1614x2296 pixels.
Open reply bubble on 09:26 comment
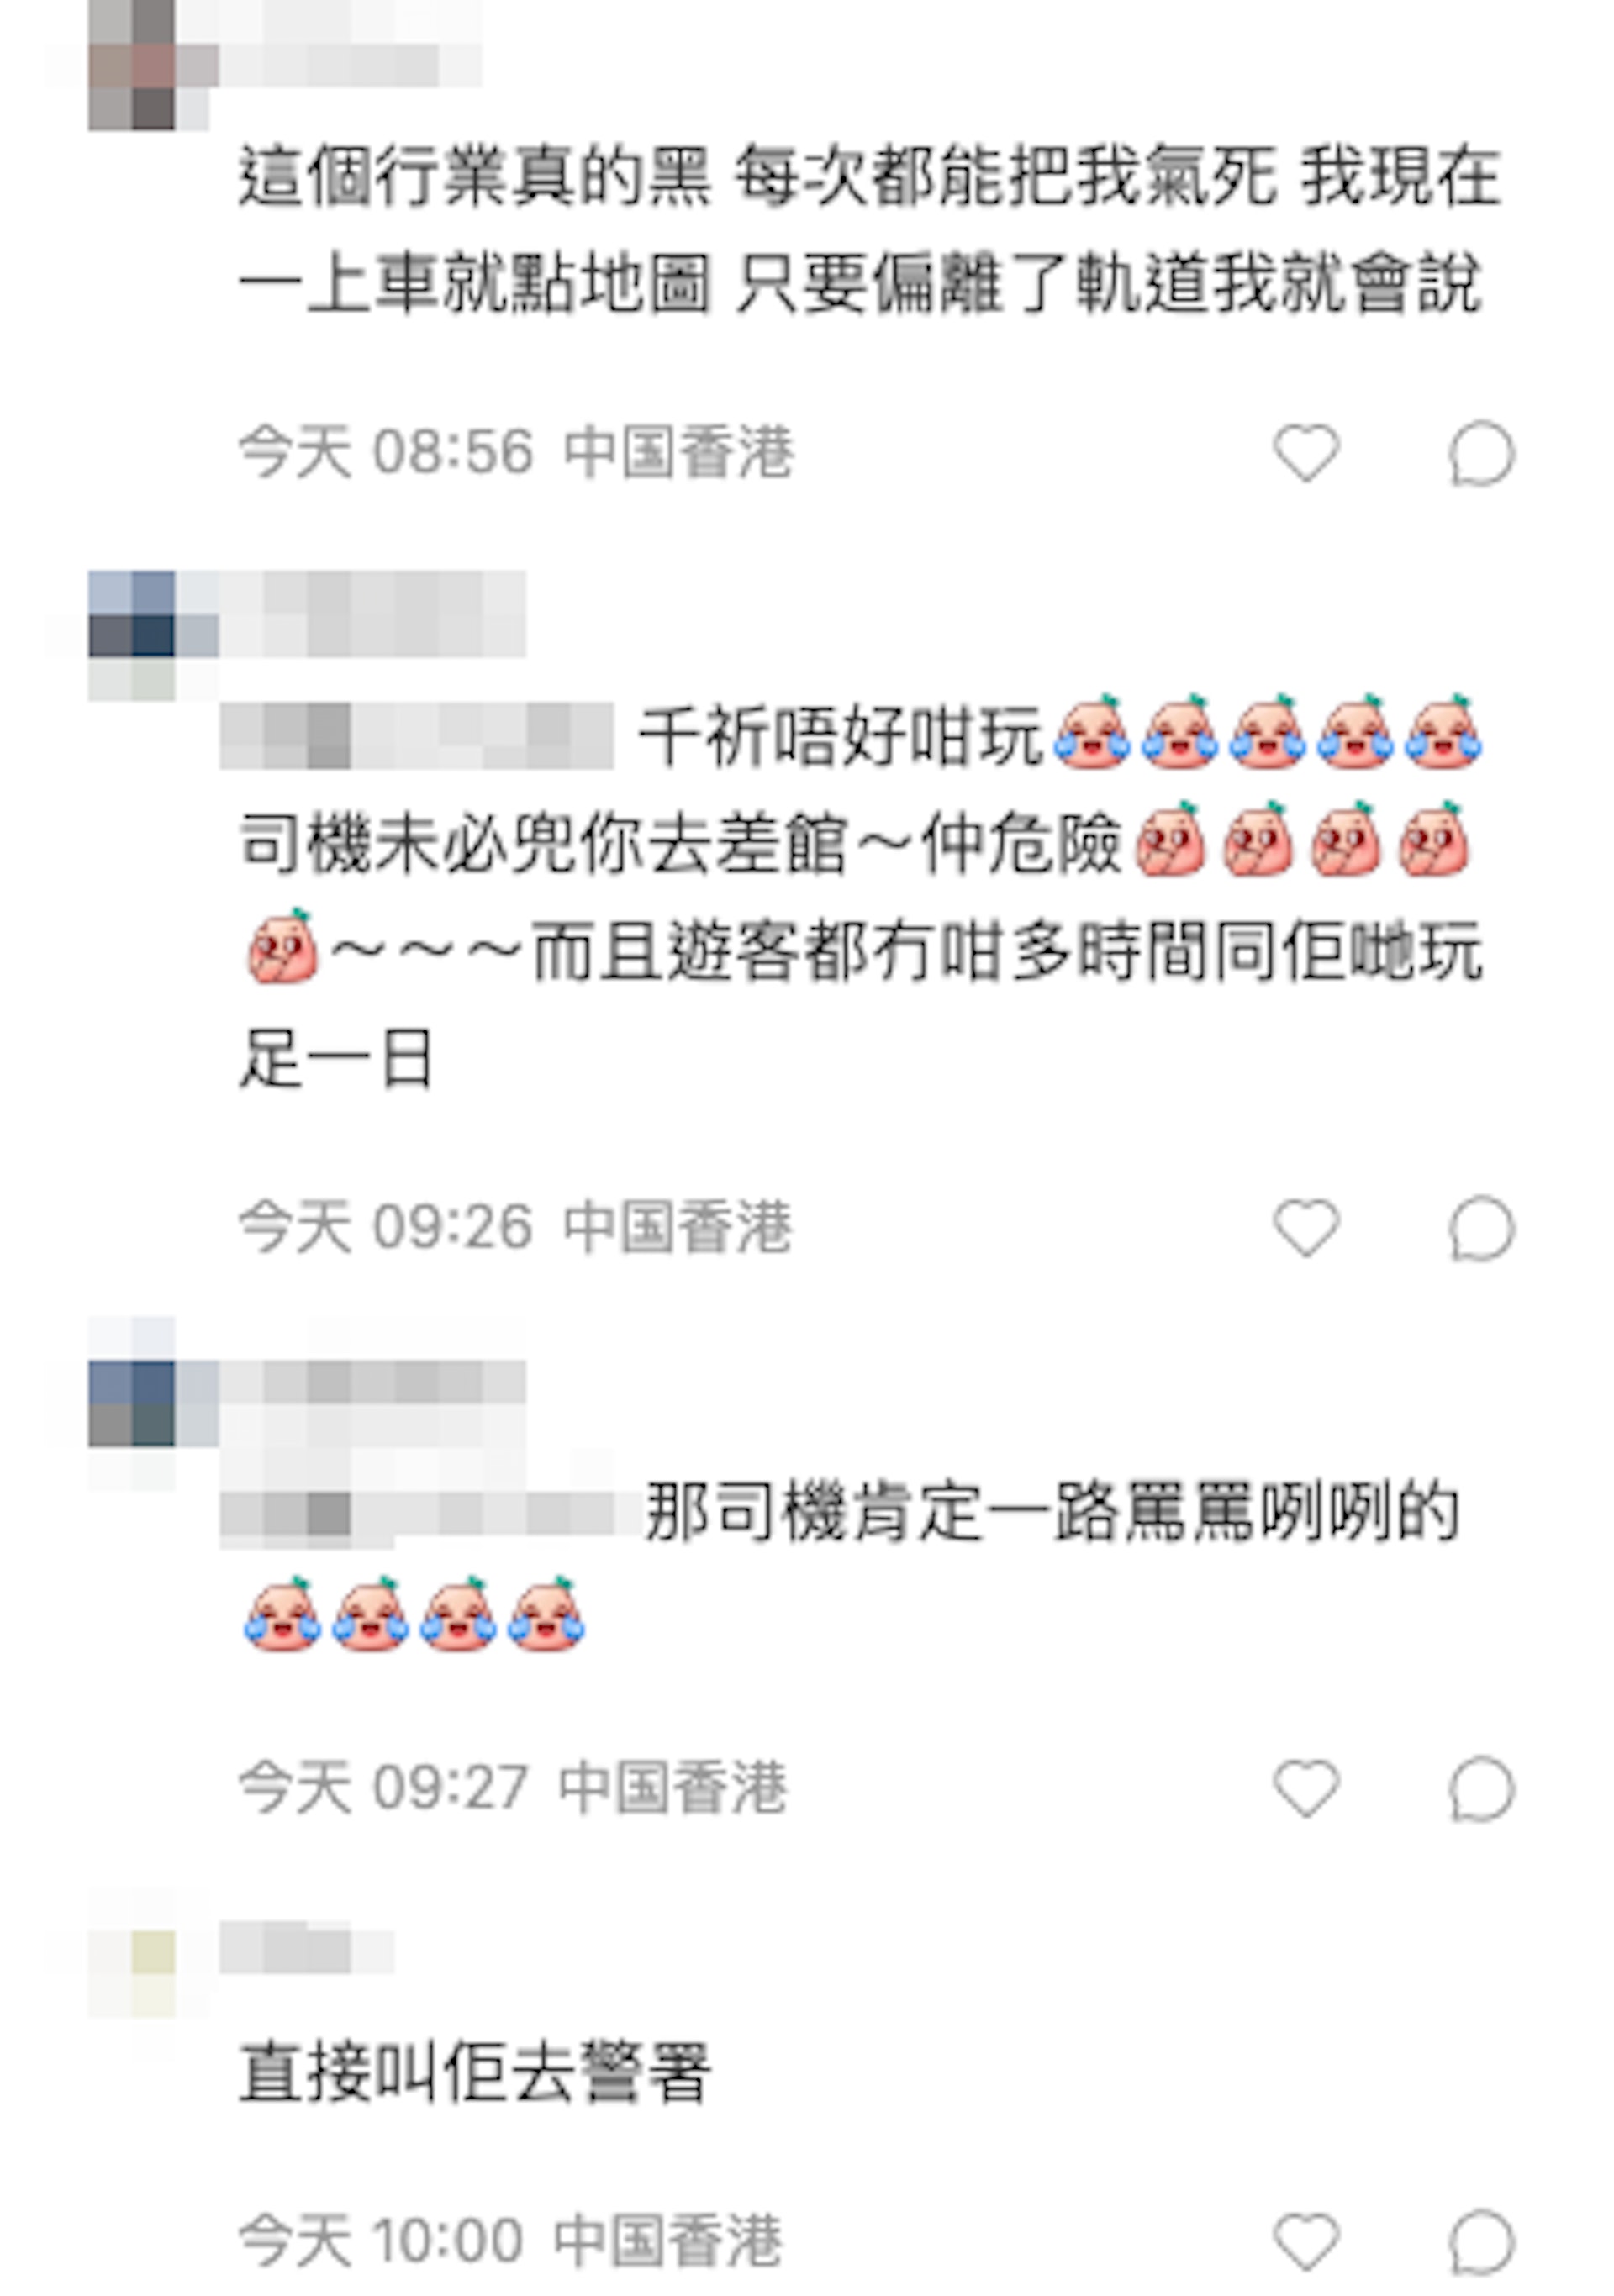coord(1482,1228)
